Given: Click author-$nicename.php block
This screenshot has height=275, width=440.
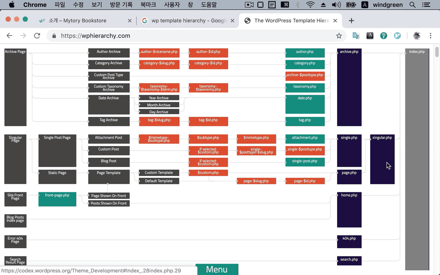Looking at the screenshot, I should pyautogui.click(x=159, y=53).
